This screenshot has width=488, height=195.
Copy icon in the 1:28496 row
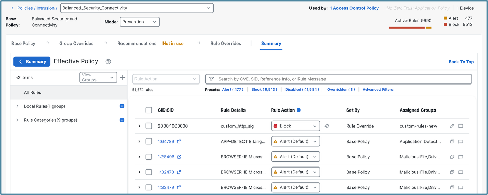pos(452,157)
